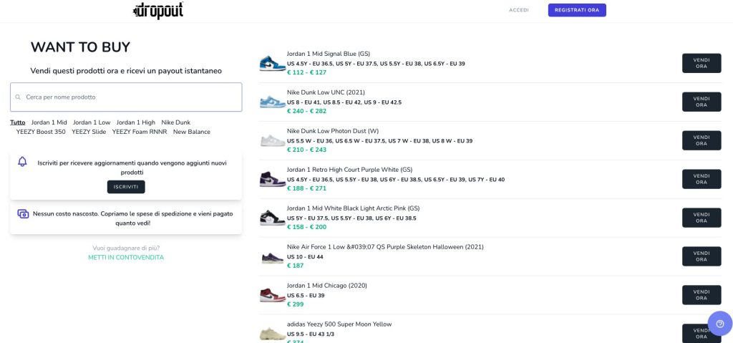Sell Jordan 1 Mid Signal Blue now

[702, 63]
